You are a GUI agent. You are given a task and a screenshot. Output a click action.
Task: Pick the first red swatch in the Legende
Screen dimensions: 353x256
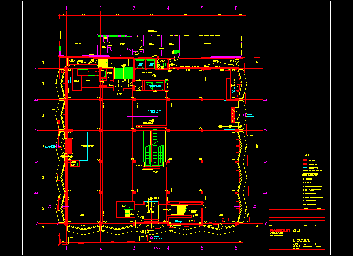305,160
